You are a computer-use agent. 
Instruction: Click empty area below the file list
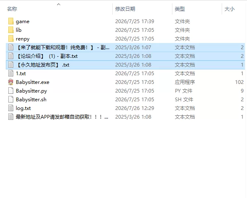[x=123, y=157]
